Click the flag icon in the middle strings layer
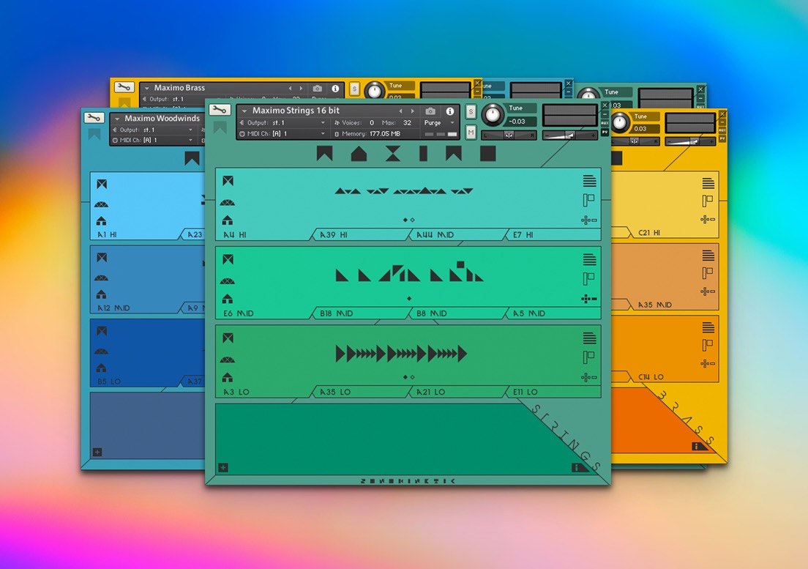Viewport: 808px width, 569px height. [x=588, y=278]
